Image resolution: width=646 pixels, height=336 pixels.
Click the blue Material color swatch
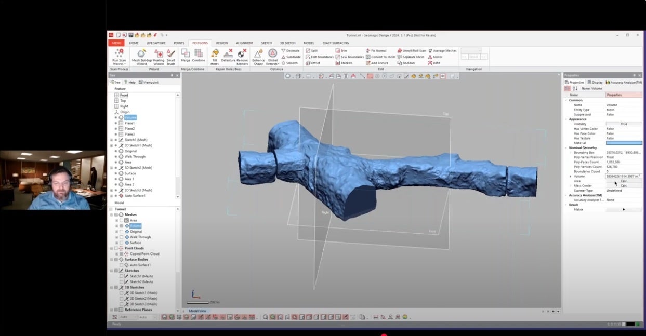624,143
